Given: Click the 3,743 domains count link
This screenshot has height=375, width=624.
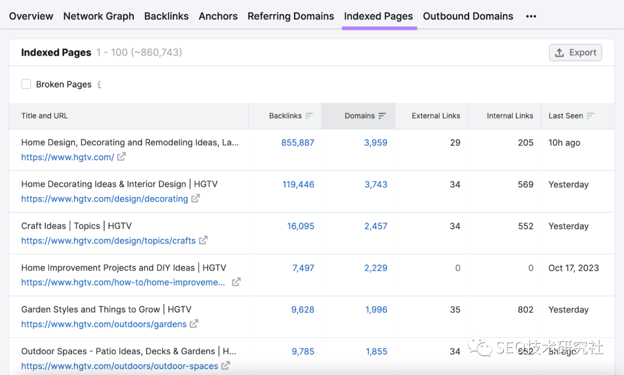Looking at the screenshot, I should pyautogui.click(x=376, y=184).
